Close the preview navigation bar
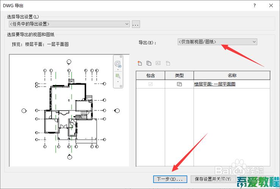 coord(121,56)
